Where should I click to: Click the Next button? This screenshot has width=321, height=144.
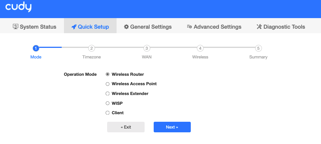172,127
